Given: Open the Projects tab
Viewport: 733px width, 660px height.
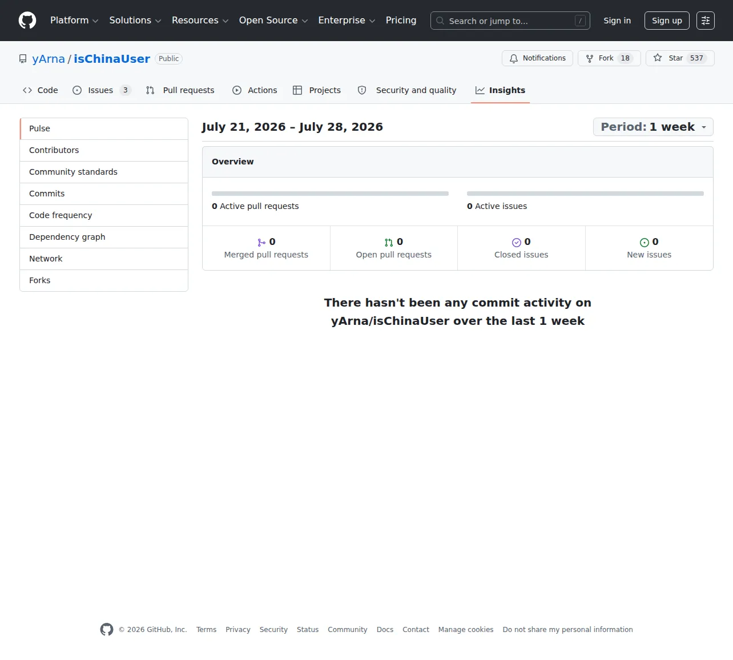Looking at the screenshot, I should 317,90.
